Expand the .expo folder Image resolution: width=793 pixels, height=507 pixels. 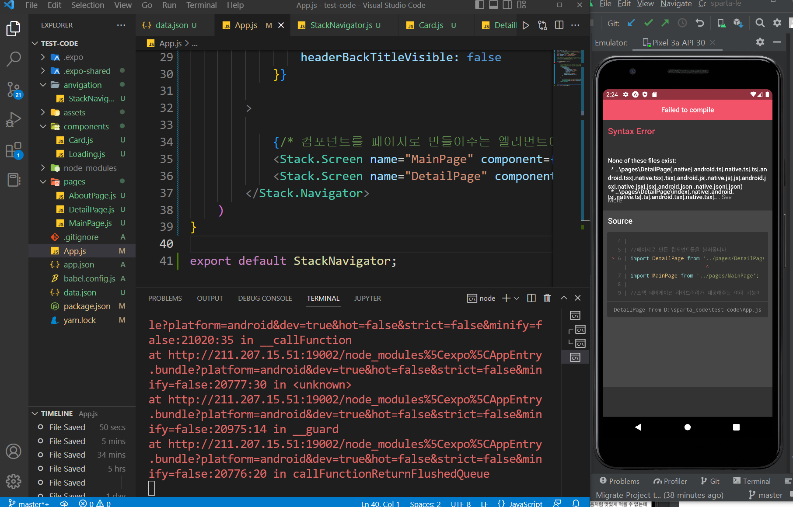tap(43, 57)
